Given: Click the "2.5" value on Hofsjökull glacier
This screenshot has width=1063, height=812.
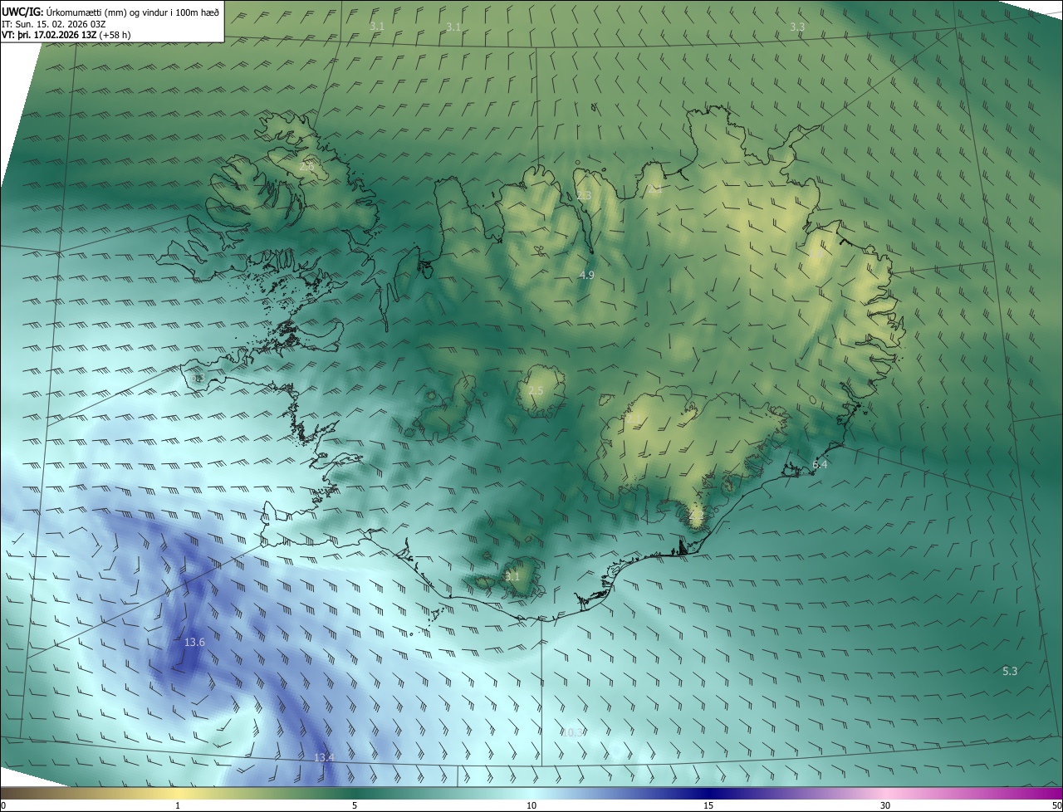Looking at the screenshot, I should (x=536, y=390).
